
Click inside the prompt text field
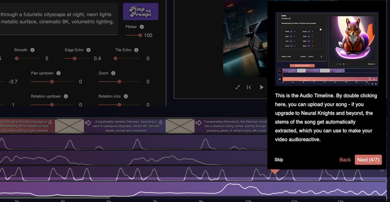(56, 18)
